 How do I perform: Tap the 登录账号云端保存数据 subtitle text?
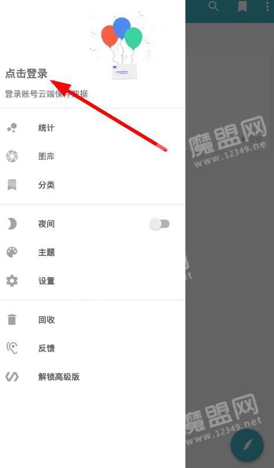pos(46,94)
